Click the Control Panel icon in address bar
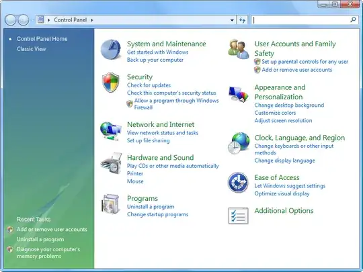 pyautogui.click(x=41, y=19)
